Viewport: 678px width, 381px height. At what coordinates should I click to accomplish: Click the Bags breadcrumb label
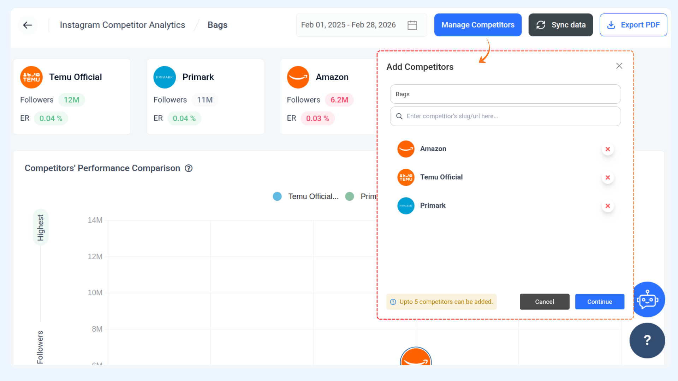coord(218,25)
